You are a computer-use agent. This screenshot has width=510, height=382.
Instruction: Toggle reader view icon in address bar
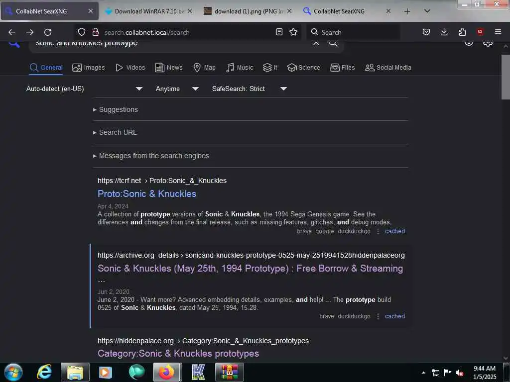point(279,32)
